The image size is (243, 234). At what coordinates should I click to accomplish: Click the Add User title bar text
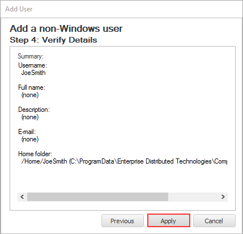click(19, 9)
